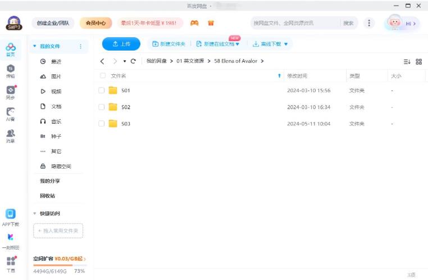Open the home (首页) sidebar icon
This screenshot has height=280, width=428.
pyautogui.click(x=10, y=49)
